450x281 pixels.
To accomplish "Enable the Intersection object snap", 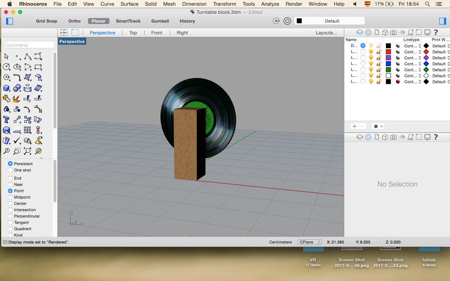I will pos(11,209).
